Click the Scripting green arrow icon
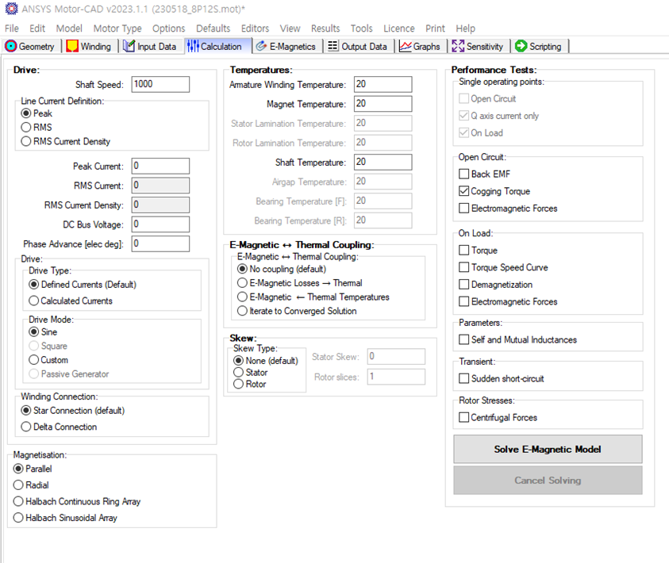 [x=521, y=46]
